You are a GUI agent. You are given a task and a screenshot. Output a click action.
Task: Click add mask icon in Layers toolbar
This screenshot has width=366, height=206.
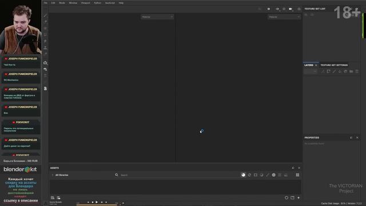328,72
